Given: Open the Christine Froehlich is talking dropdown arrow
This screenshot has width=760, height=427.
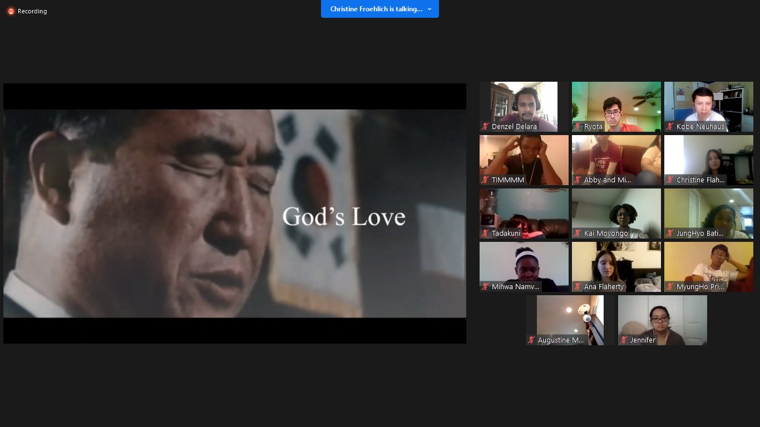Looking at the screenshot, I should pos(430,9).
